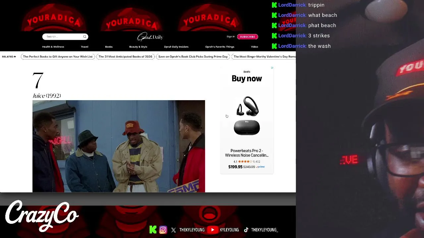Click the Juice (1992) movie still image
The height and width of the screenshot is (238, 424).
(119, 146)
